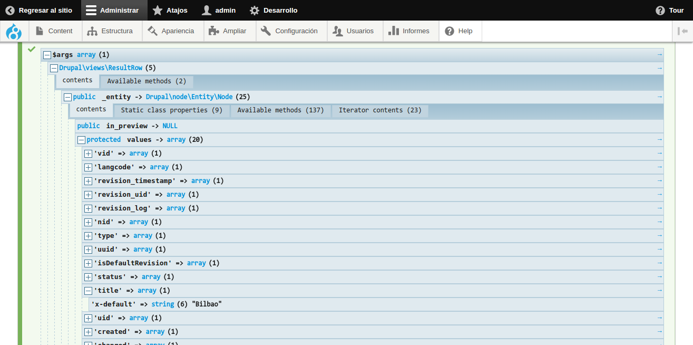
Task: Open the admin user menu
Action: [x=219, y=11]
